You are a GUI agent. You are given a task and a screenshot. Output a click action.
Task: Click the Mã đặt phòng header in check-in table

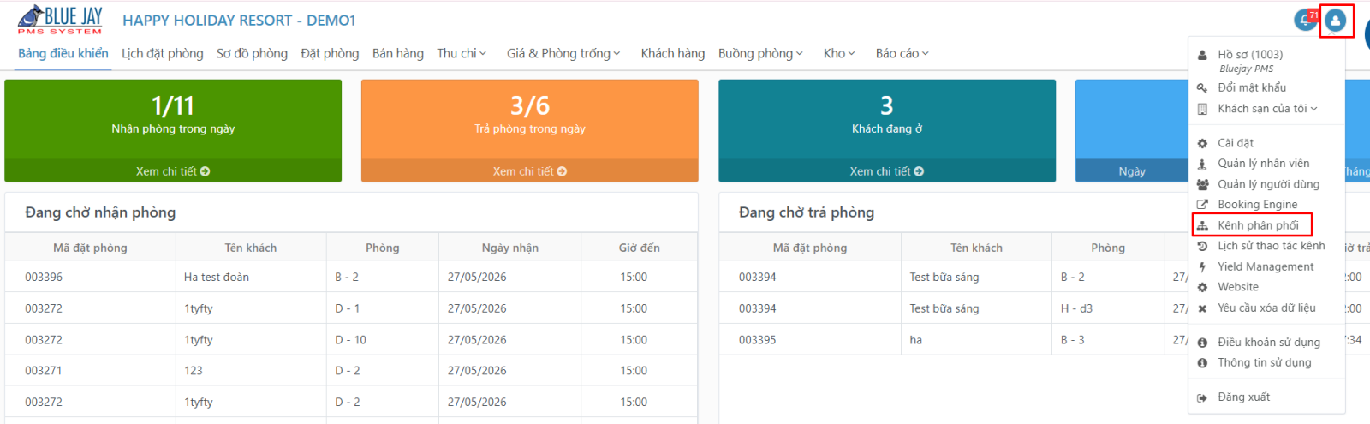click(90, 248)
